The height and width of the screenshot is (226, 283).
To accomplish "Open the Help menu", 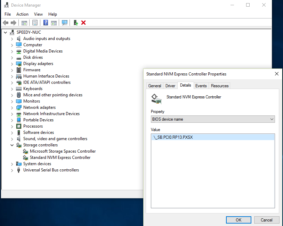I will (52, 14).
